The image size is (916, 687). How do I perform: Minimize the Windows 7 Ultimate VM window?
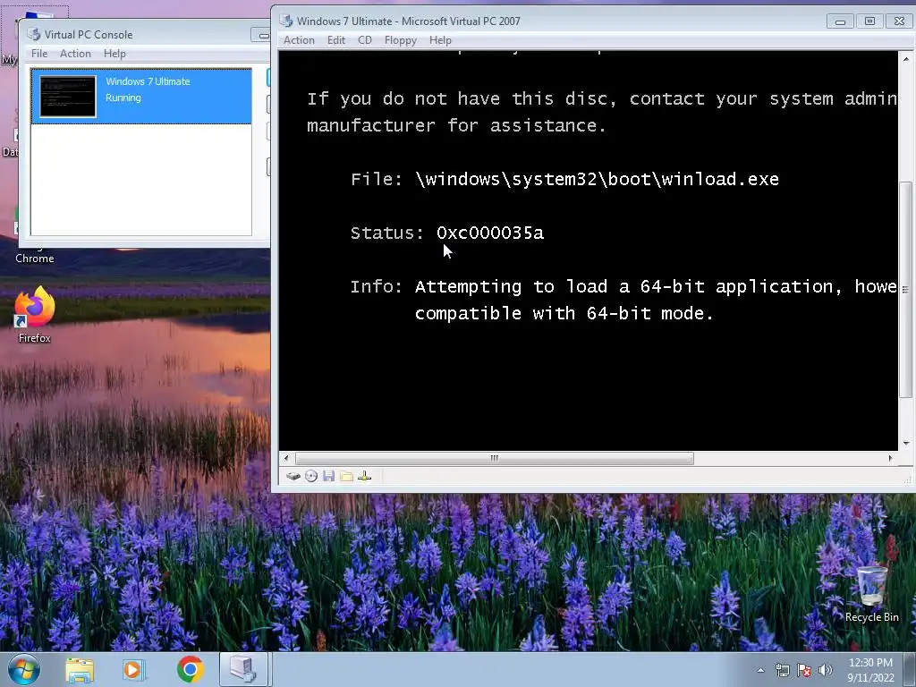840,21
